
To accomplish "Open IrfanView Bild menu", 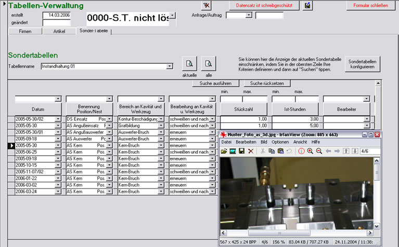I will [x=264, y=142].
